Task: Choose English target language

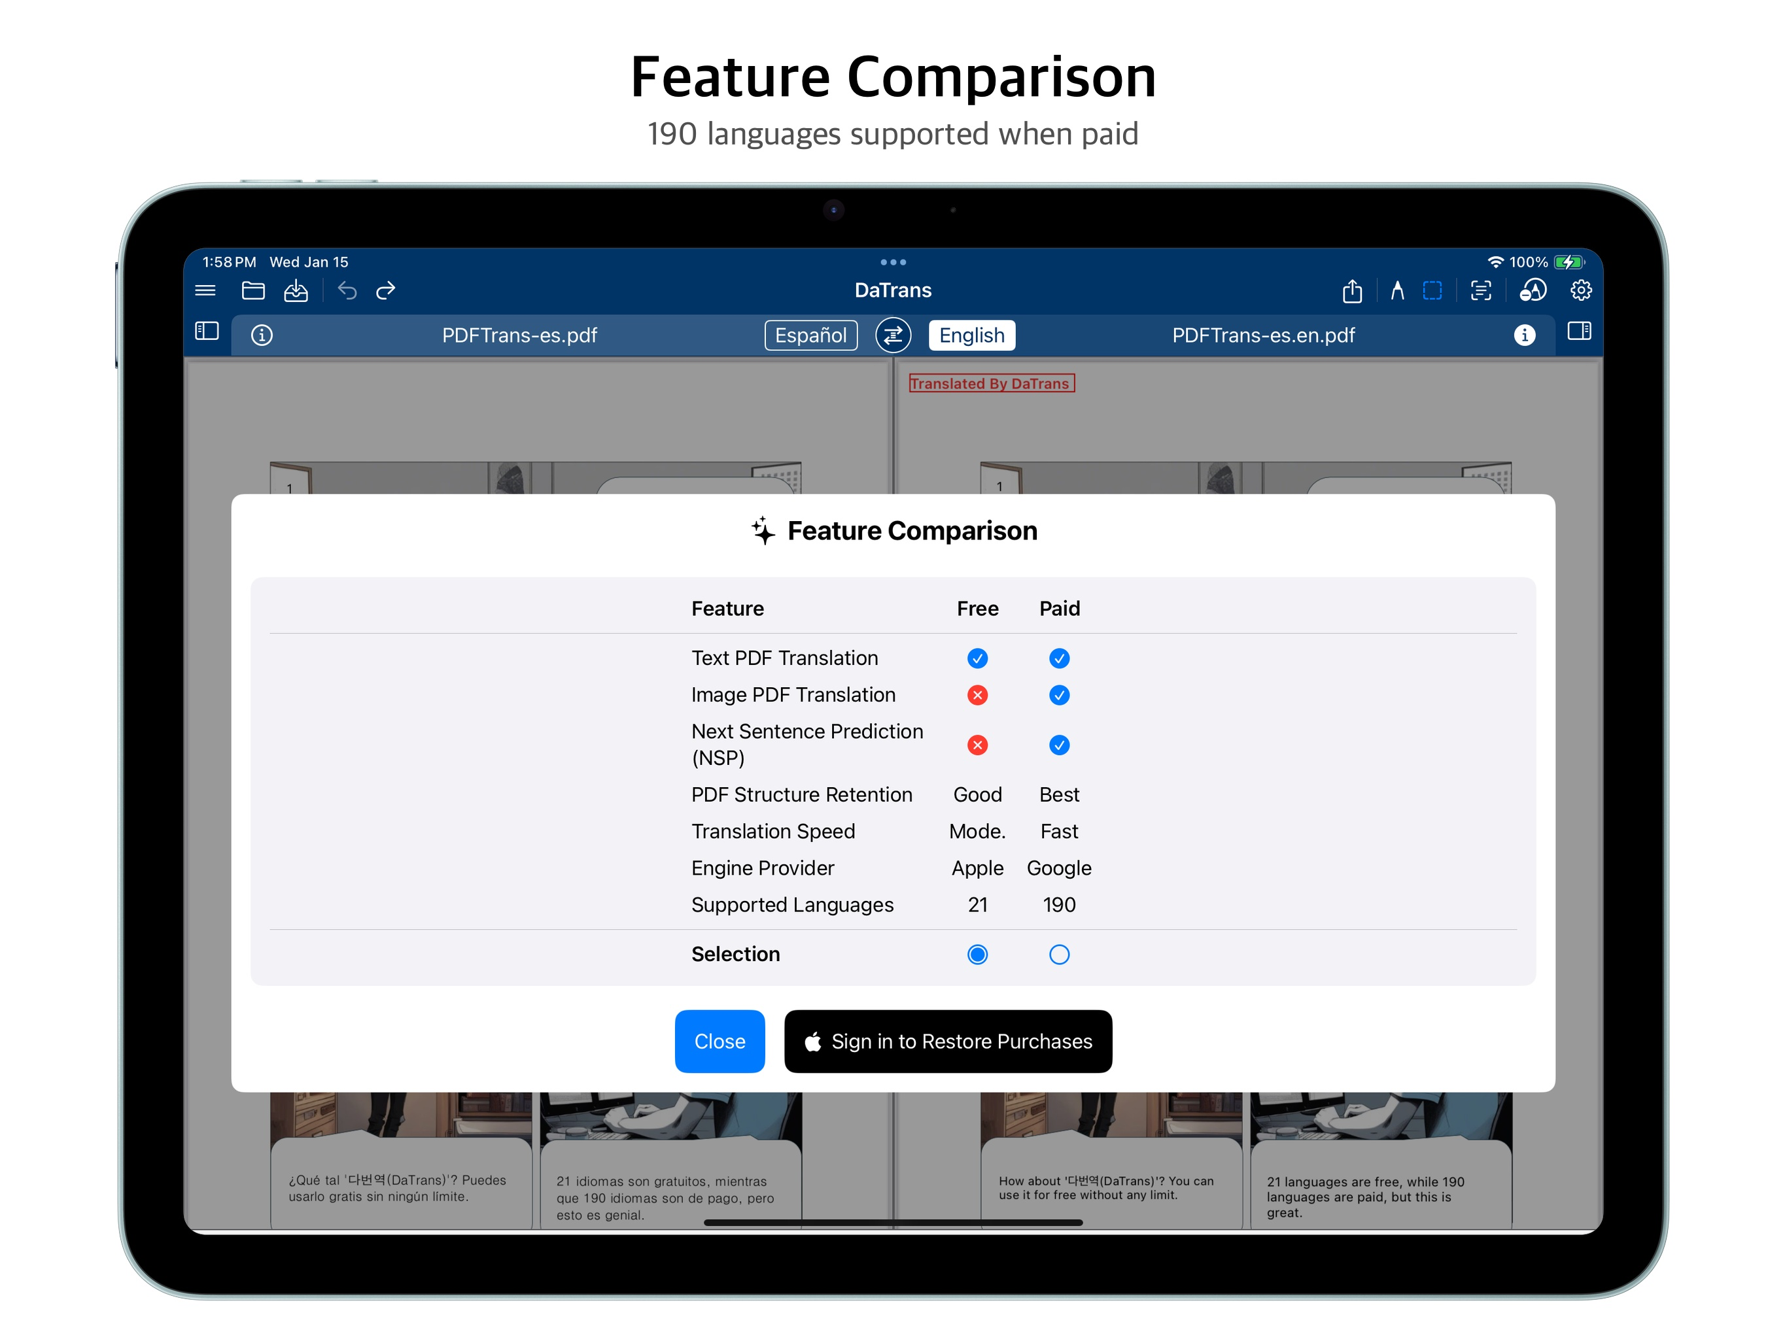Action: point(971,335)
